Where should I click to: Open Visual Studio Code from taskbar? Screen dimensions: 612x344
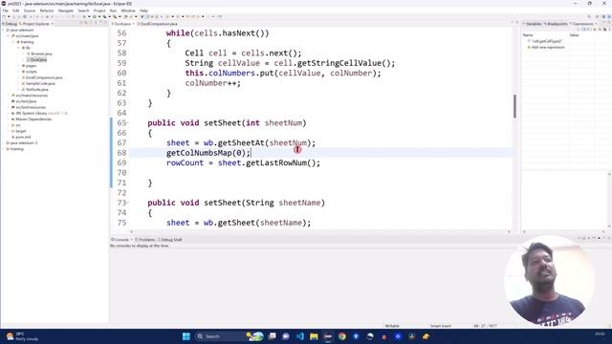(299, 336)
